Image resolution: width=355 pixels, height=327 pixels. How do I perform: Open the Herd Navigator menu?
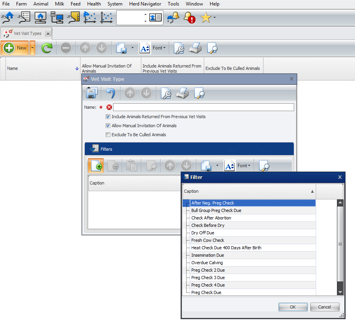pos(145,4)
